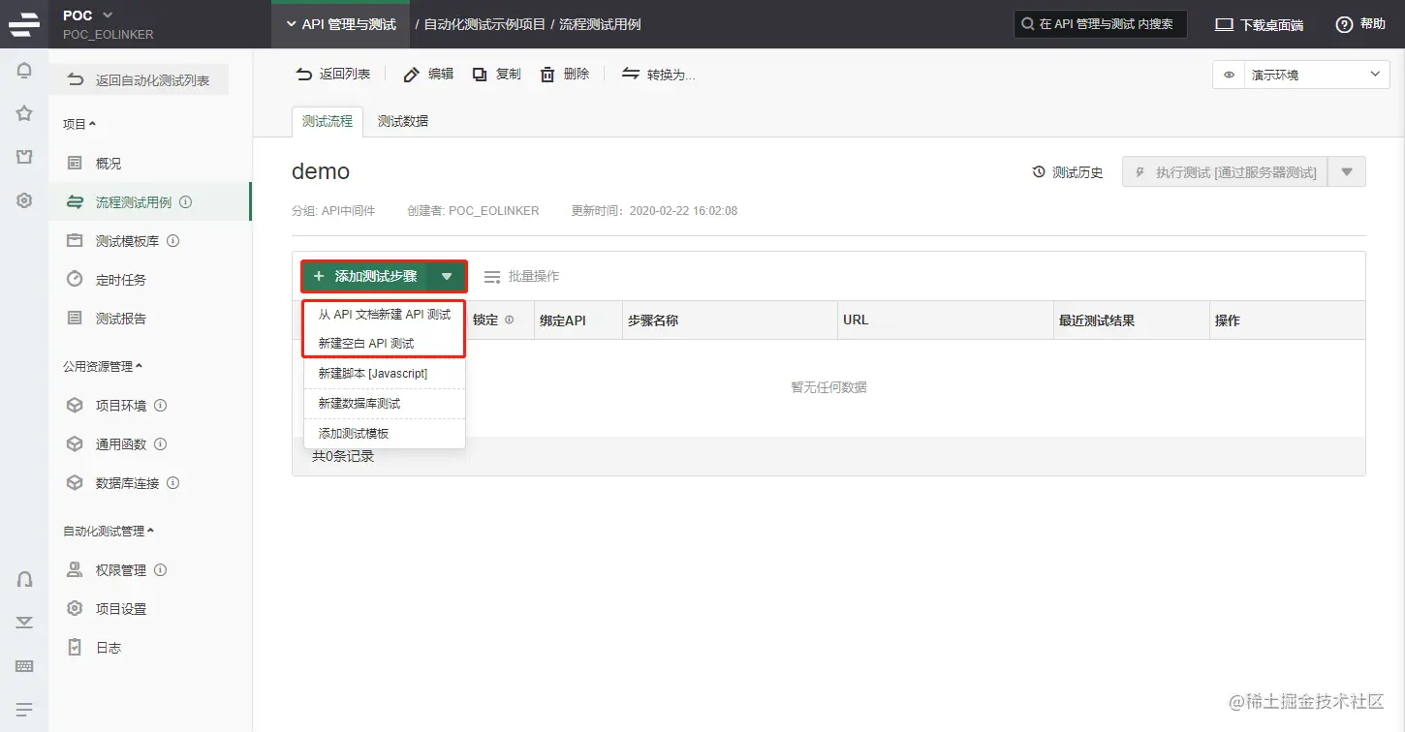Open the API 管理与测试 module dropdown
This screenshot has height=732, width=1405.
tap(341, 24)
